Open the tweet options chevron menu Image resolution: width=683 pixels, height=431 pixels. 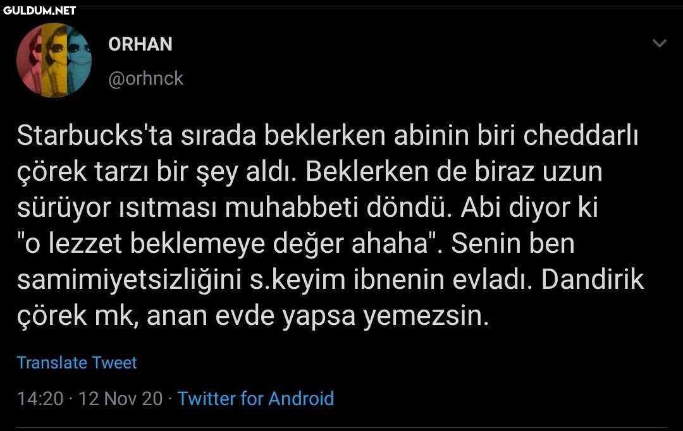[x=660, y=44]
